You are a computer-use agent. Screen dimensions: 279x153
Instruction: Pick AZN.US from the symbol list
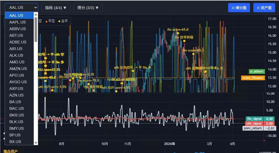[x=19, y=95]
